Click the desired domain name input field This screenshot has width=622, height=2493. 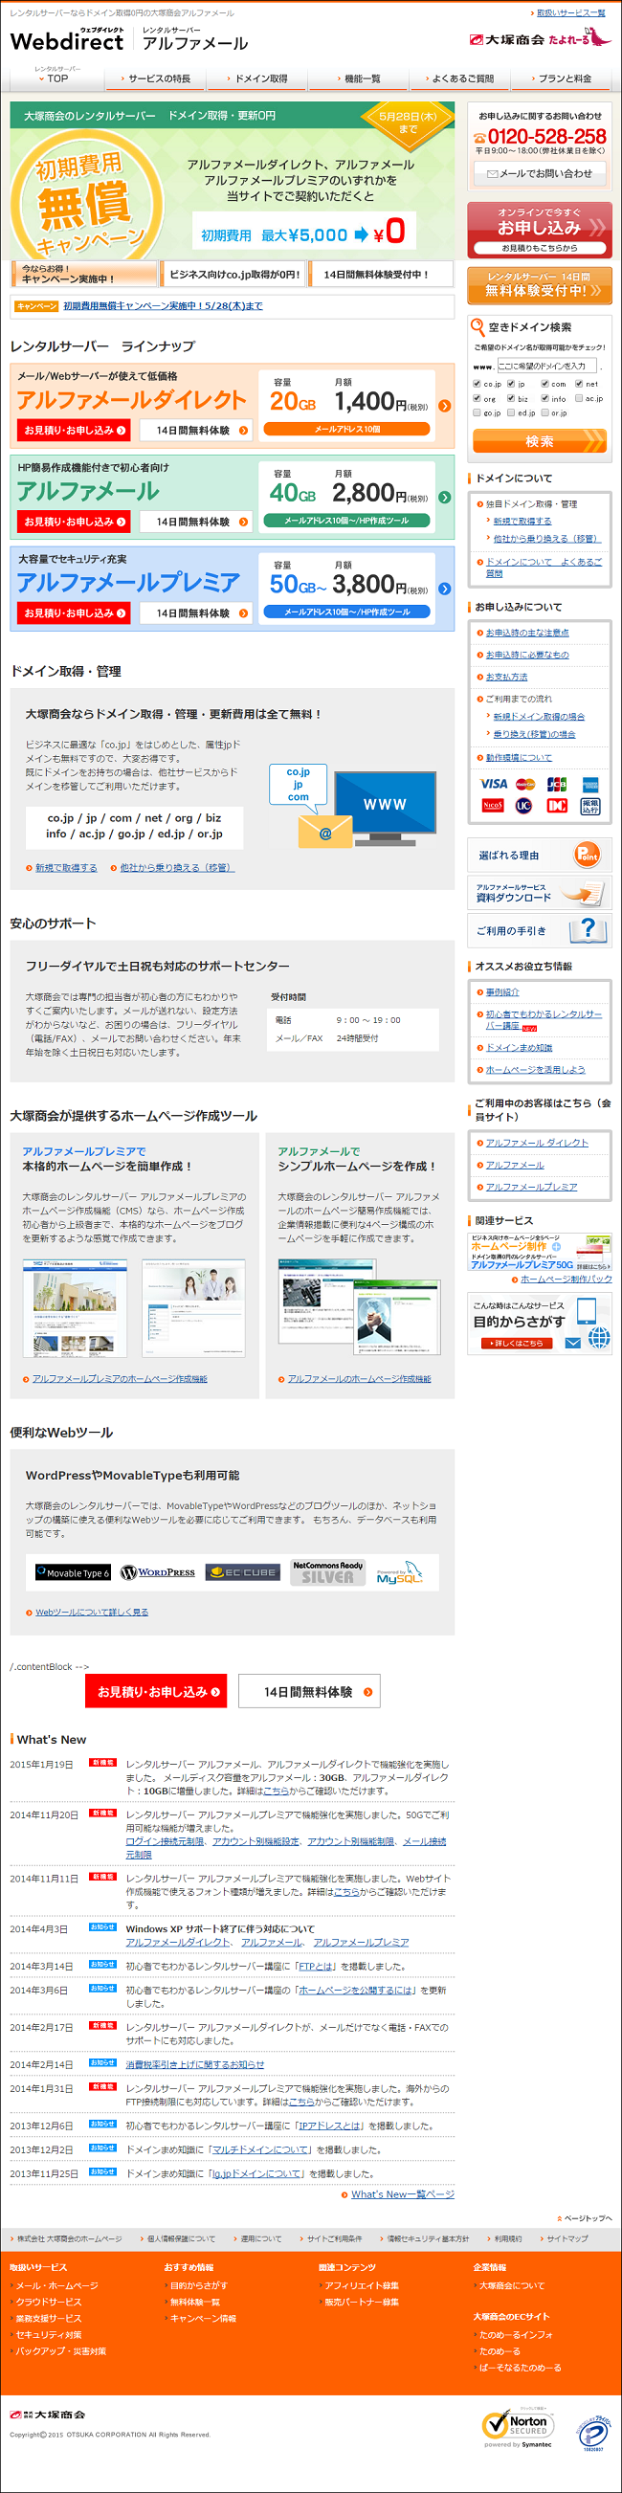[x=547, y=366]
